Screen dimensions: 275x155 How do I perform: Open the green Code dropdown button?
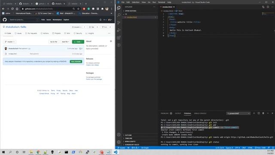point(78,42)
